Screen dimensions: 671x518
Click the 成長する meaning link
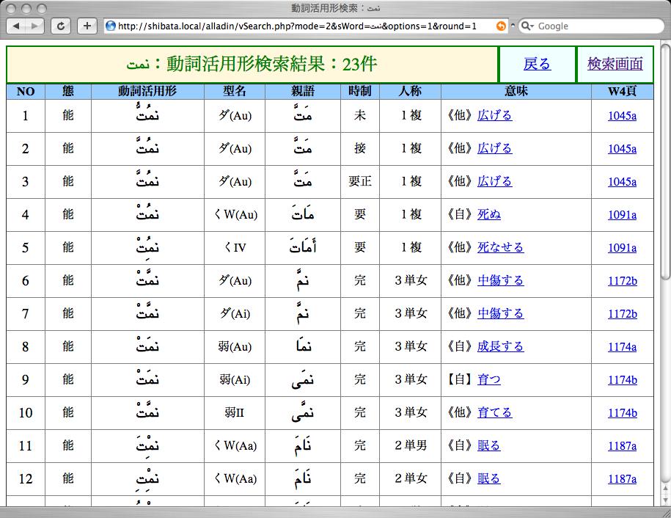(501, 346)
